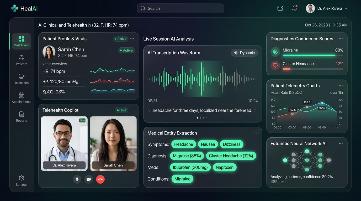This screenshot has width=361, height=201.
Task: Click the first transcript pagination dot
Action: point(197,118)
